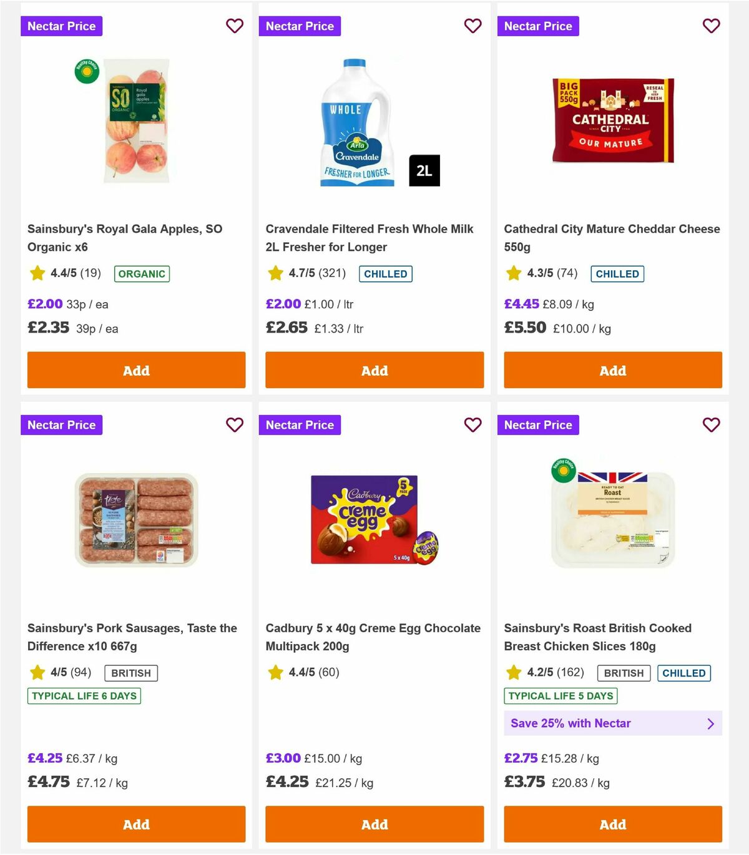Click the star icon on pork sausages rating

coord(37,673)
